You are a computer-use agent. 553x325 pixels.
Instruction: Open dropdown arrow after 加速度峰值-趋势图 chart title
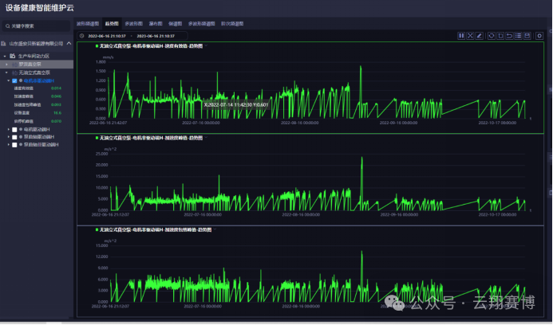point(207,138)
